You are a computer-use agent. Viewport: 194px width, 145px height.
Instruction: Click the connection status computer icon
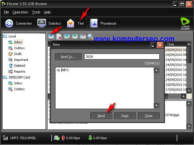tap(57, 138)
